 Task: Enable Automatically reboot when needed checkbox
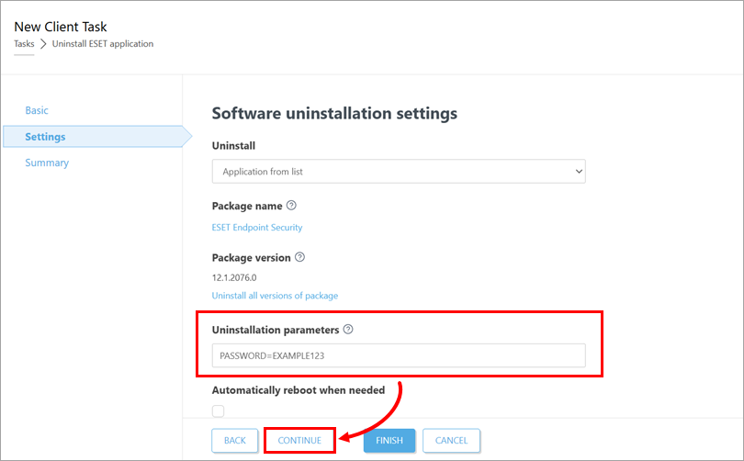tap(218, 410)
